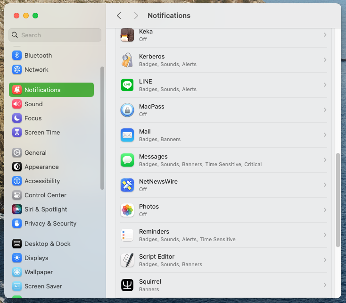Click the Search field in sidebar

55,35
